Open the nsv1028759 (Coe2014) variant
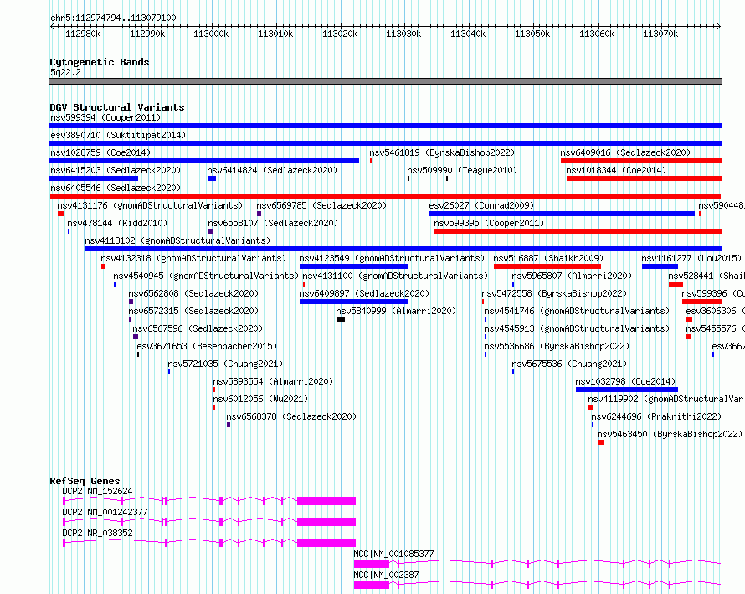The image size is (745, 594). pyautogui.click(x=100, y=152)
